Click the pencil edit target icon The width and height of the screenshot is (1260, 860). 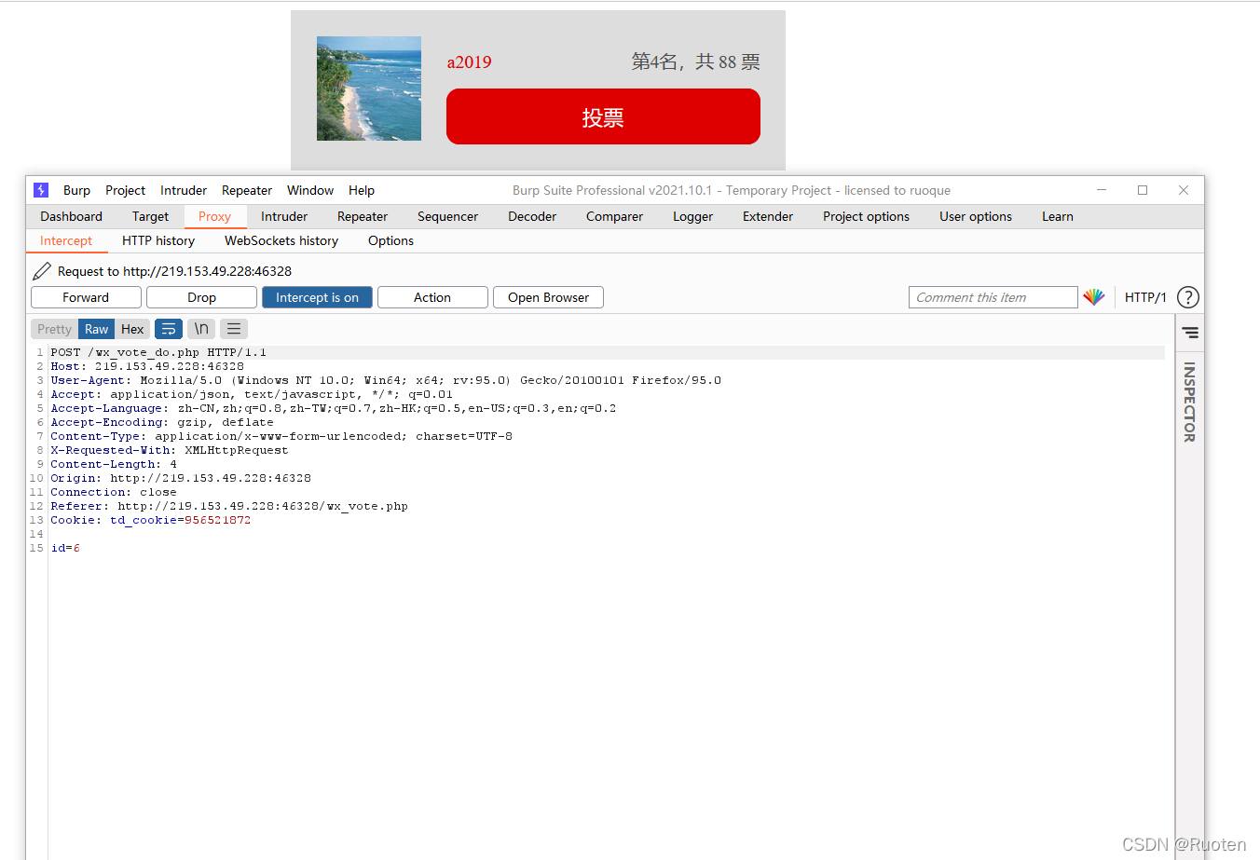(42, 271)
